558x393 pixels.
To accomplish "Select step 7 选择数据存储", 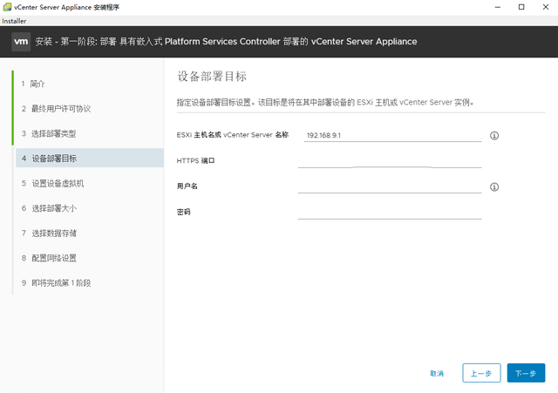I will pyautogui.click(x=49, y=234).
